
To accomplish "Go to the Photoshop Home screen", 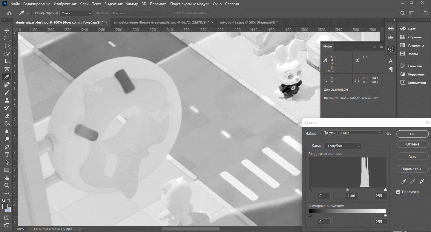I will 9,13.
